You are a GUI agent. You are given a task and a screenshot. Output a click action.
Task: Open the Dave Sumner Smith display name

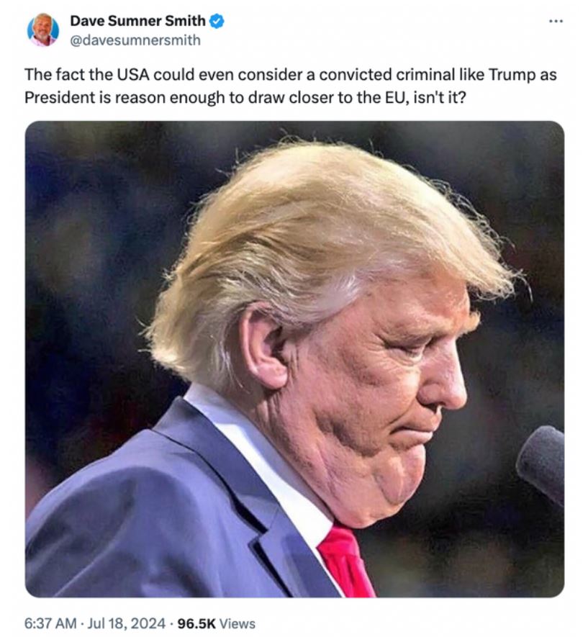[x=137, y=21]
